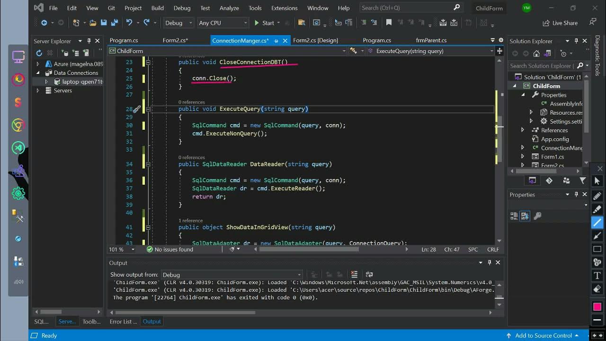Click the Navigate Backward icon

tap(44, 23)
